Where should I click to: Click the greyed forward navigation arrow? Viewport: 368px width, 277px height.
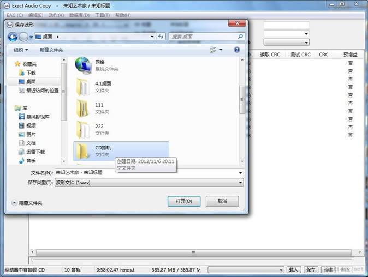tap(23, 37)
